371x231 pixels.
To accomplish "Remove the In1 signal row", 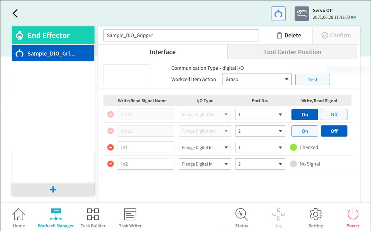I will click(x=110, y=147).
